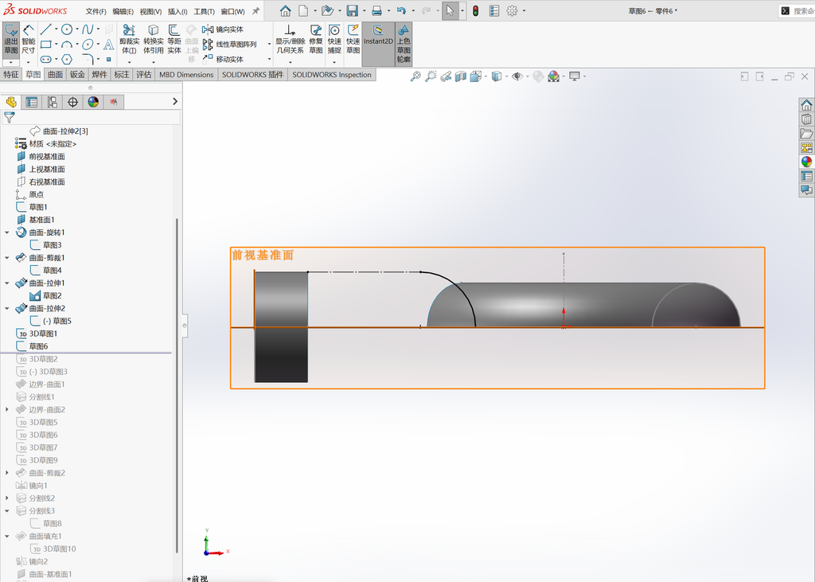
Task: Select 3D草图1 in the feature tree
Action: coord(43,334)
